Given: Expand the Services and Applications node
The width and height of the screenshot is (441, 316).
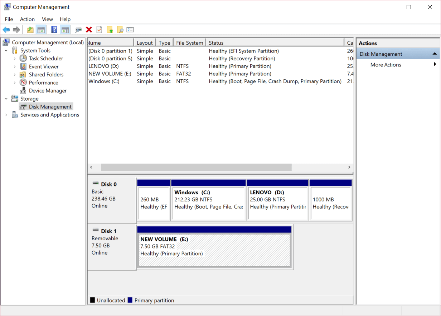Looking at the screenshot, I should tap(6, 115).
